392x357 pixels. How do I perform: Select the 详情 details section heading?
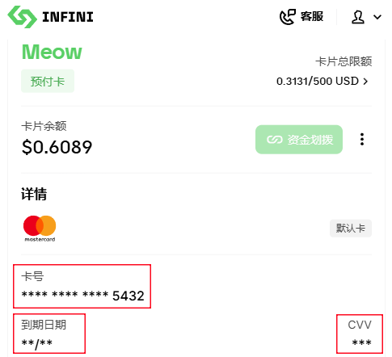point(34,194)
